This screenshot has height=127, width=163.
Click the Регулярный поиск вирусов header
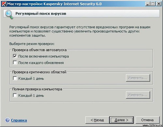tap(41, 14)
